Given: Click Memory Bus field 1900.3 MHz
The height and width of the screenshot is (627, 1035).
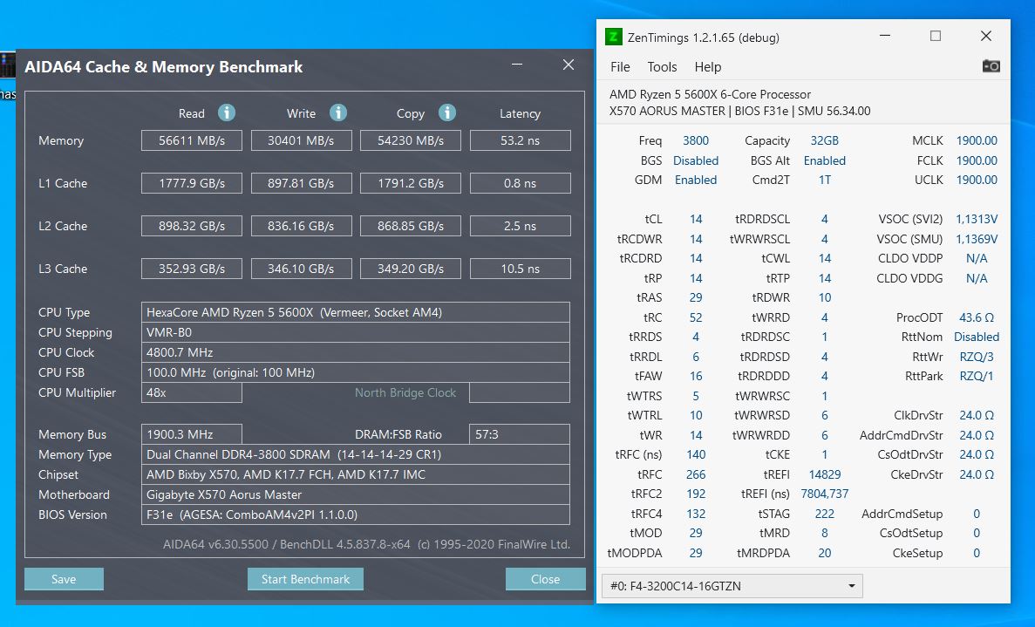Looking at the screenshot, I should 192,434.
